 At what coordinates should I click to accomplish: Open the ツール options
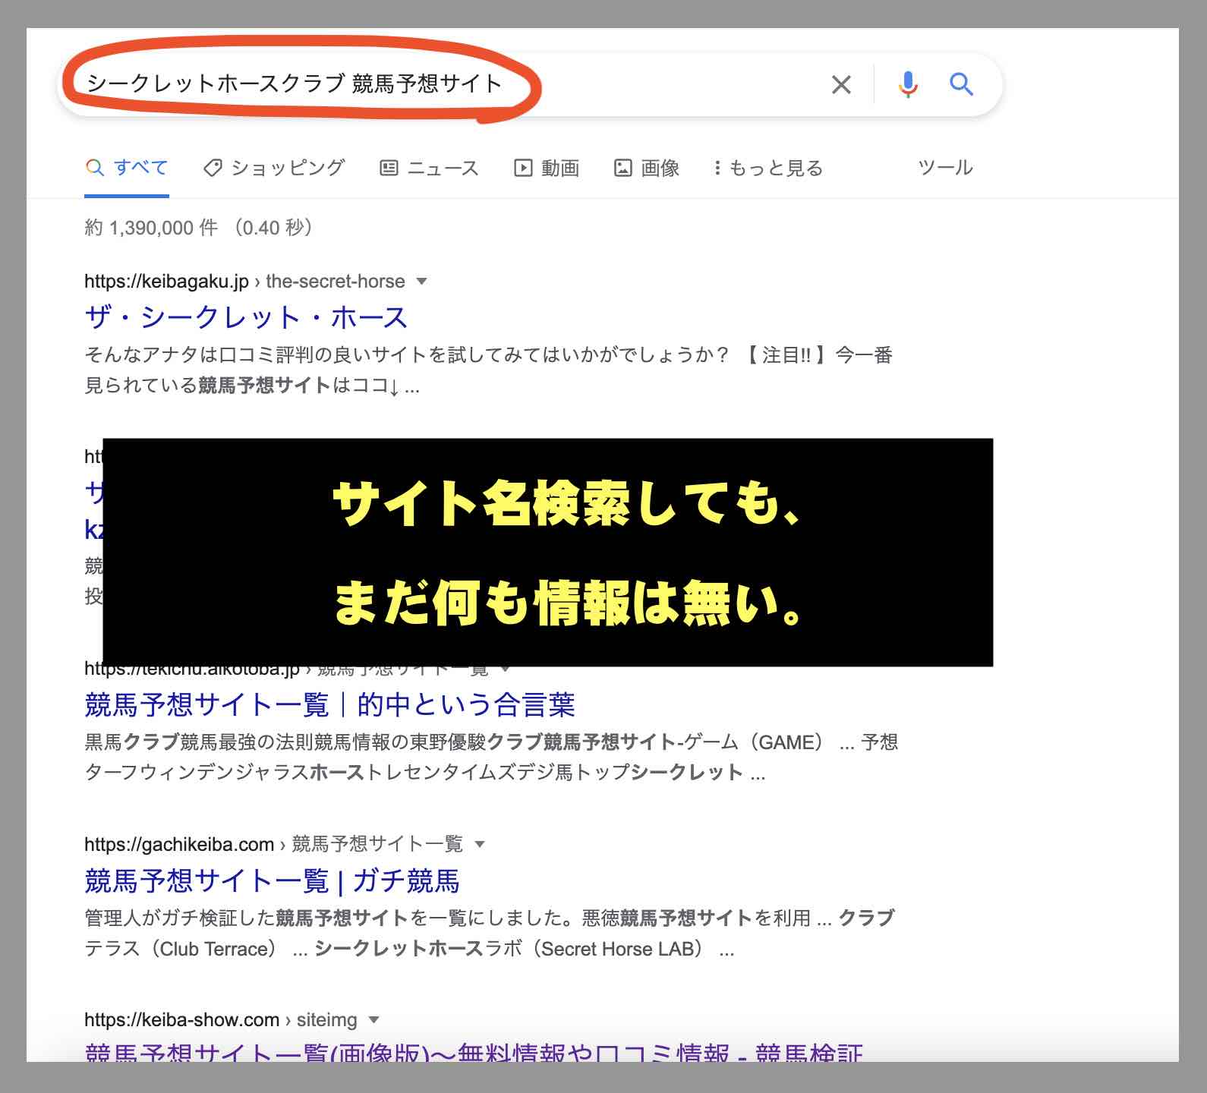click(x=945, y=167)
